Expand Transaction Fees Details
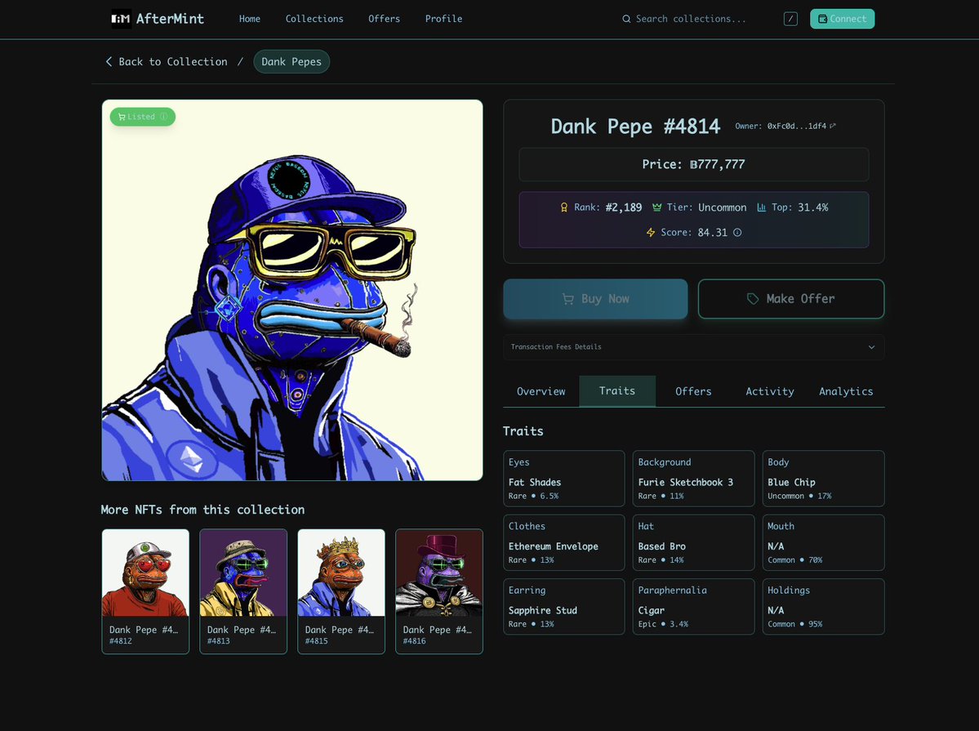This screenshot has height=731, width=979. tap(694, 347)
